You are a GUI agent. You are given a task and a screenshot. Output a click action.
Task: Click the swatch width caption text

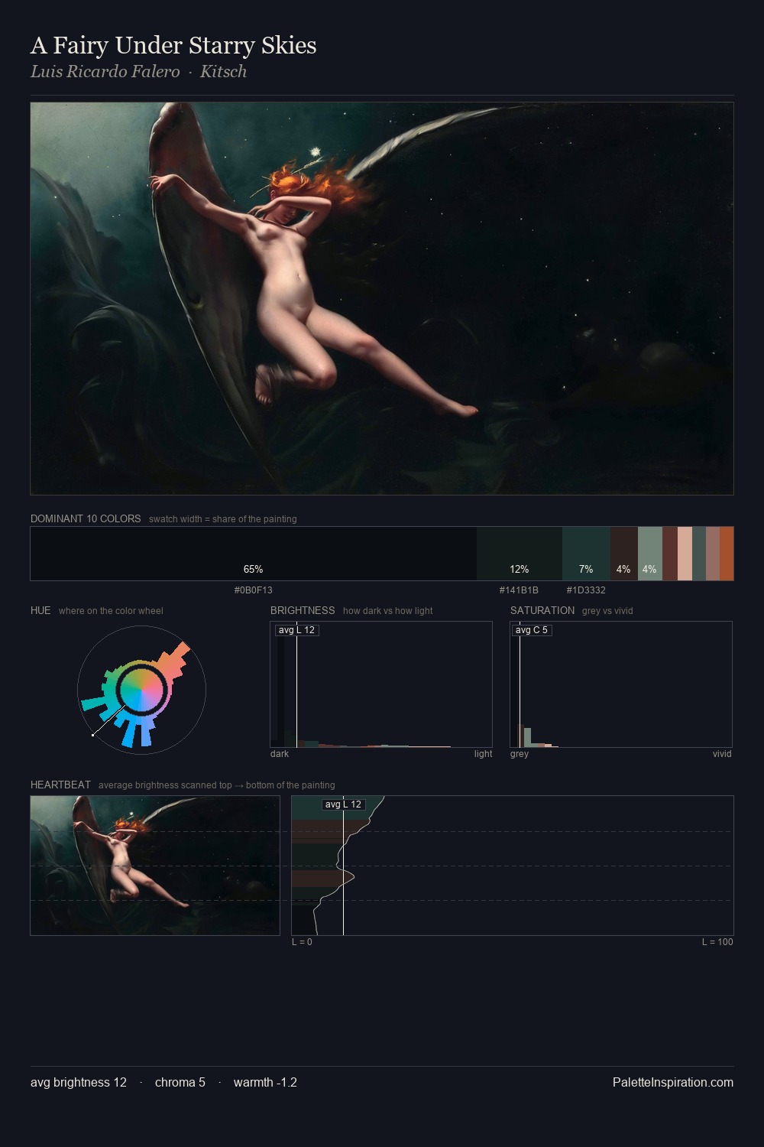click(223, 519)
